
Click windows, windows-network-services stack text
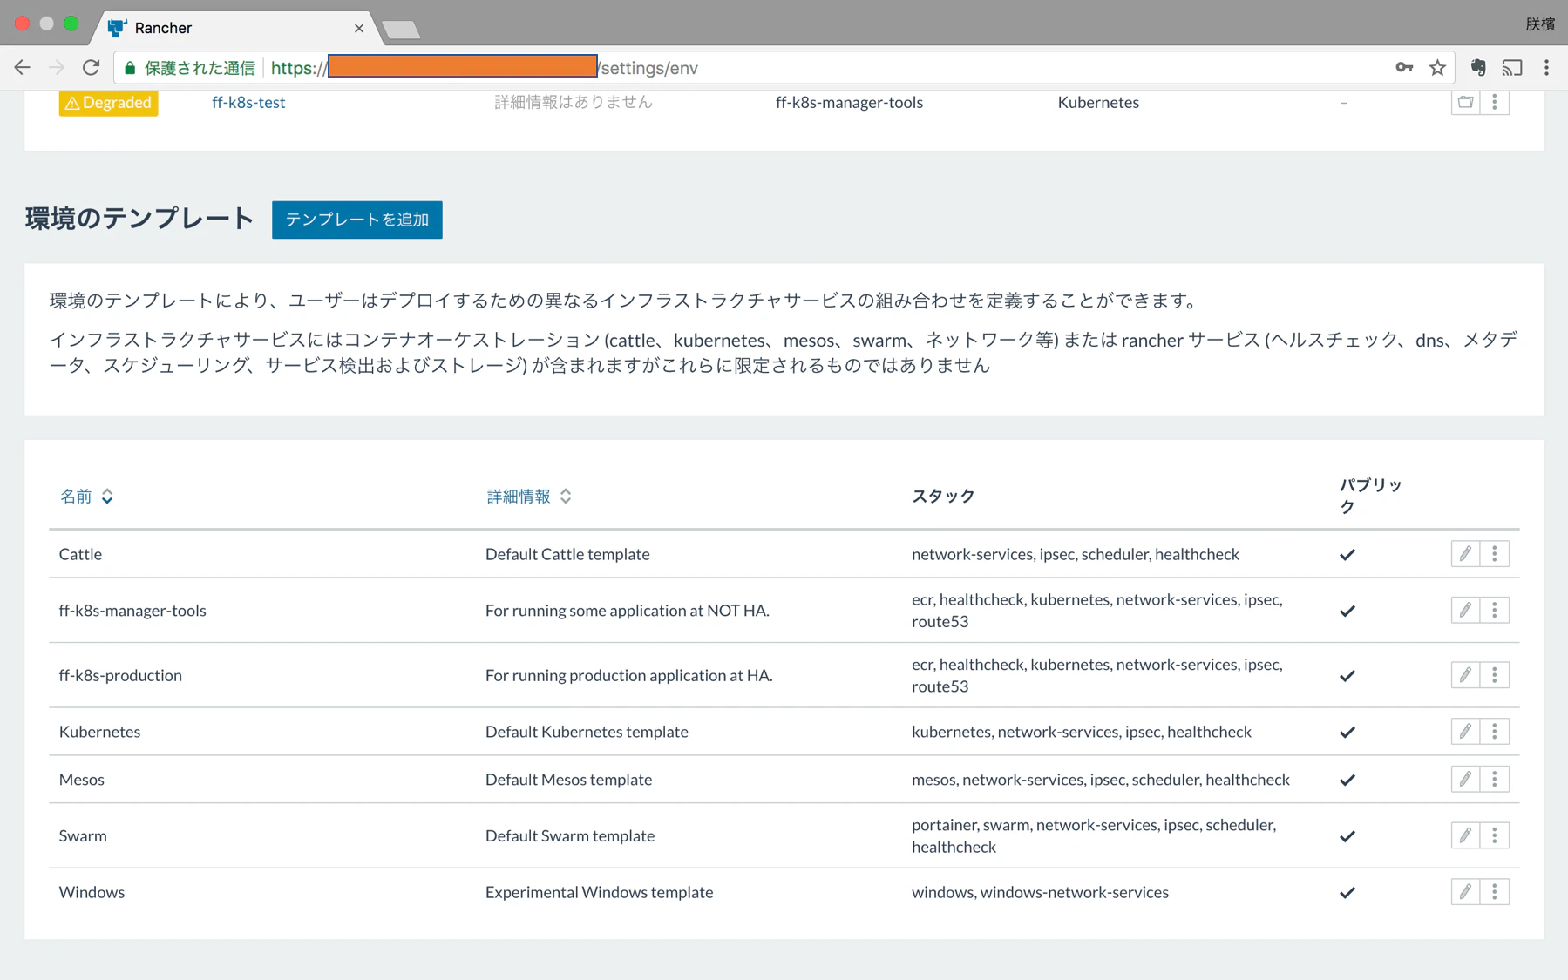tap(1040, 892)
